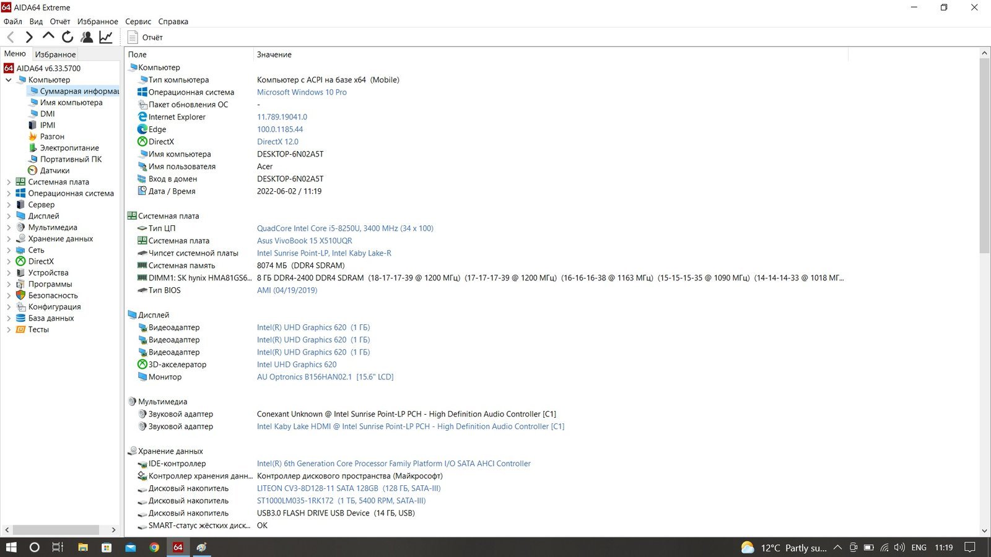Click the Asus VivoBook 15 X510UQR link
Image resolution: width=991 pixels, height=557 pixels.
coord(304,241)
